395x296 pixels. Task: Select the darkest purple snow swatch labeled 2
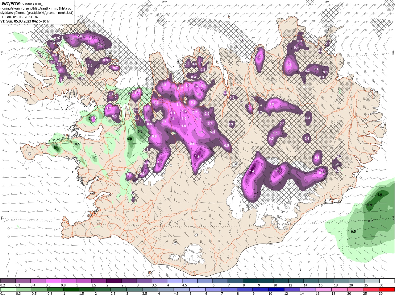[x=114, y=281]
